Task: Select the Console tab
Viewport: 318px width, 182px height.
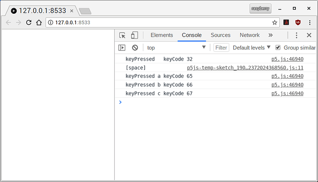Action: 192,35
